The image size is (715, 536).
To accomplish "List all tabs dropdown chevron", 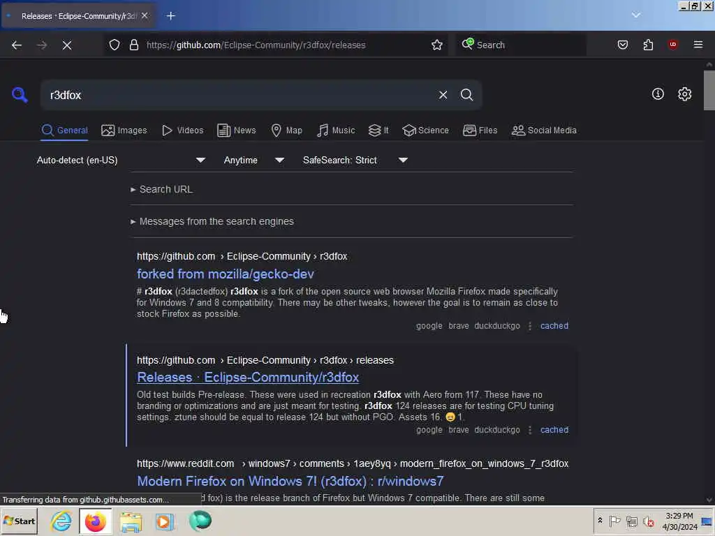I will point(635,15).
